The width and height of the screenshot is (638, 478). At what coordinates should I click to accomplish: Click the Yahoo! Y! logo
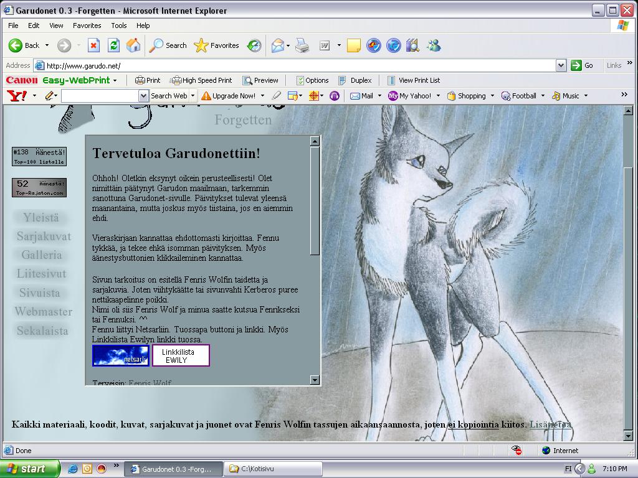[17, 96]
